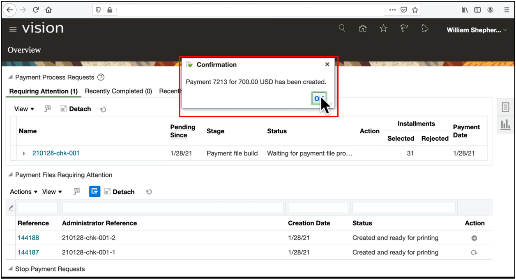Screen dimensions: 516x279
Task: Open the global Search icon
Action: (341, 28)
